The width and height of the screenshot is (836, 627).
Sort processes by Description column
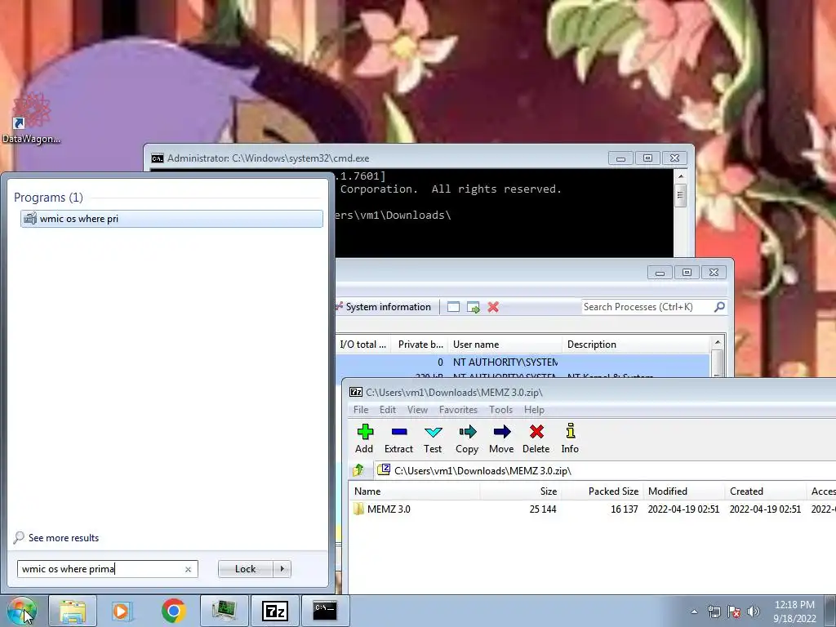636,345
